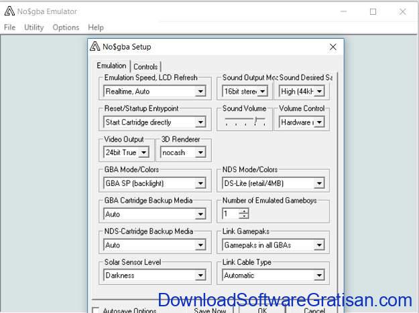Close the No$gba Emulator main window
Viewport: 419px width, 313px height.
tap(402, 12)
